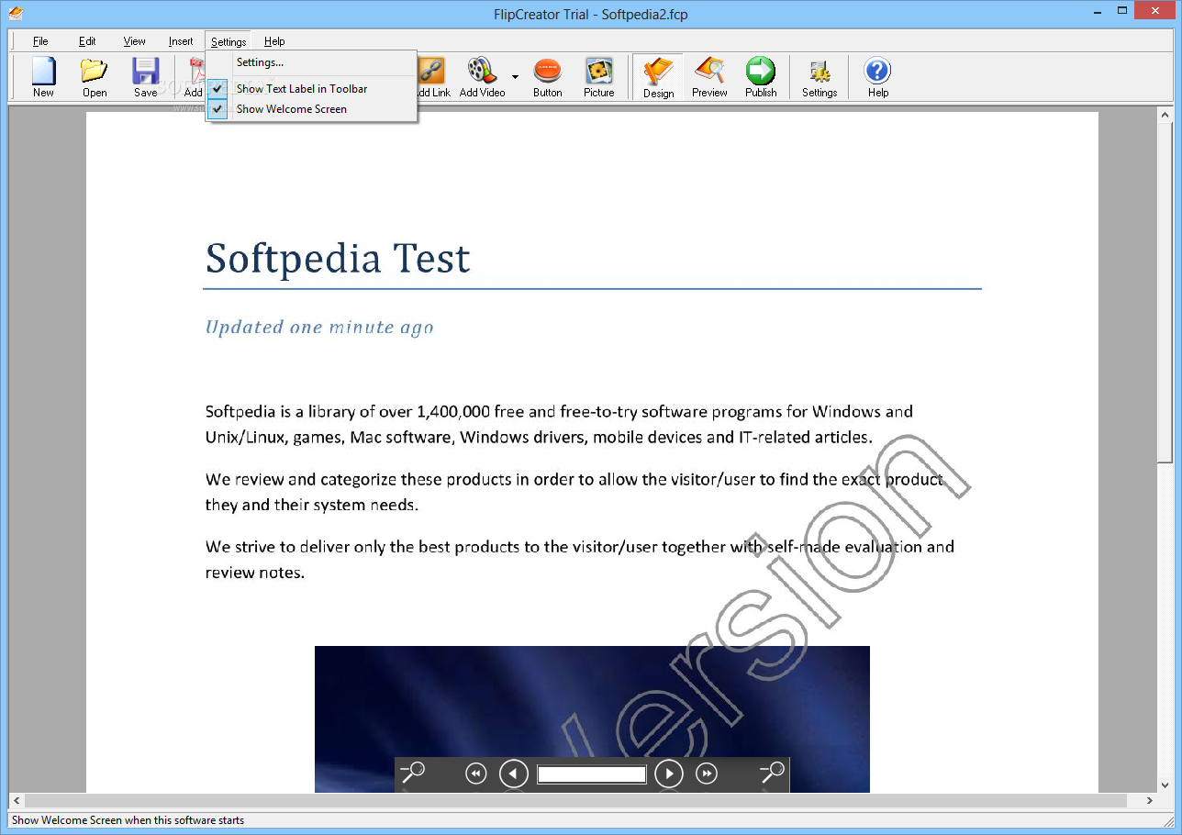1182x835 pixels.
Task: Expand the Add Video dropdown arrow
Action: point(515,77)
